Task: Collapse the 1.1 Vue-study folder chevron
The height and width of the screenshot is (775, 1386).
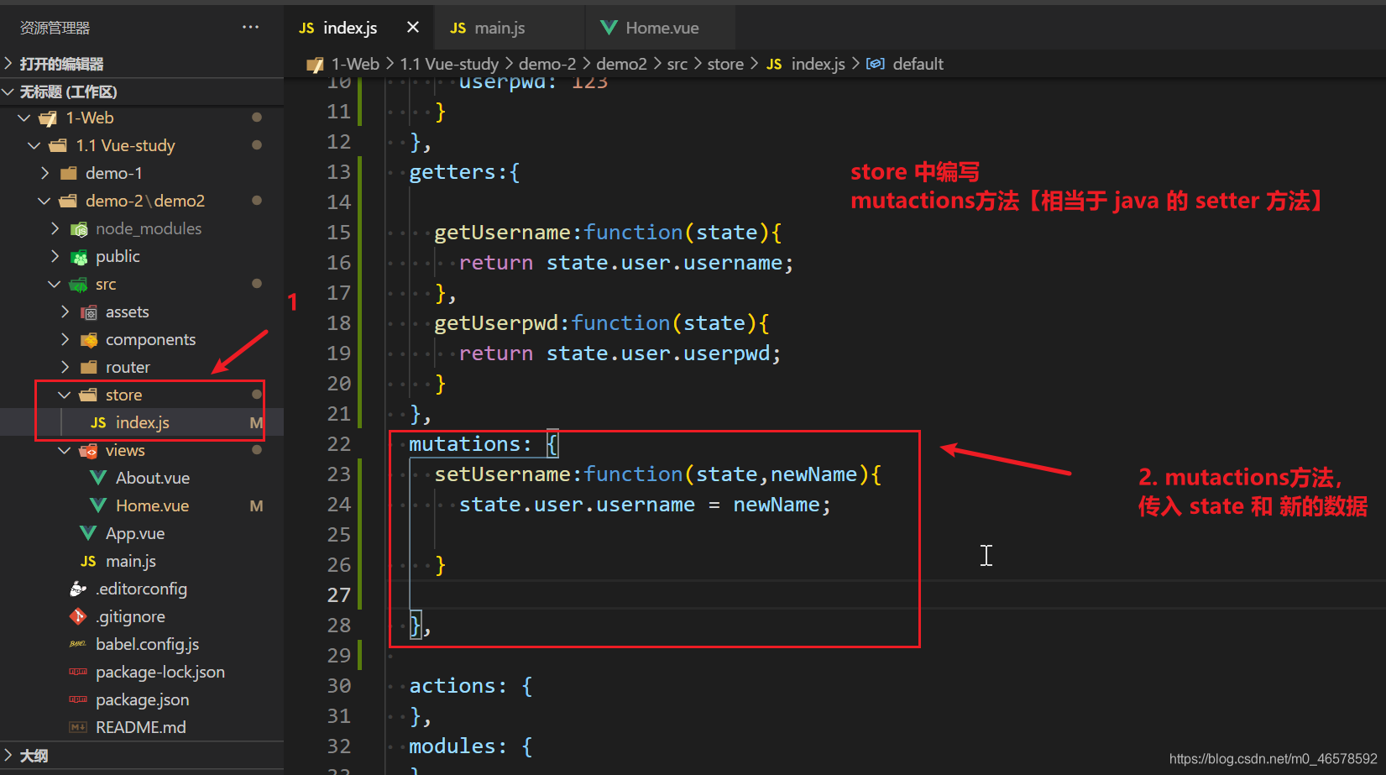Action: tap(34, 146)
